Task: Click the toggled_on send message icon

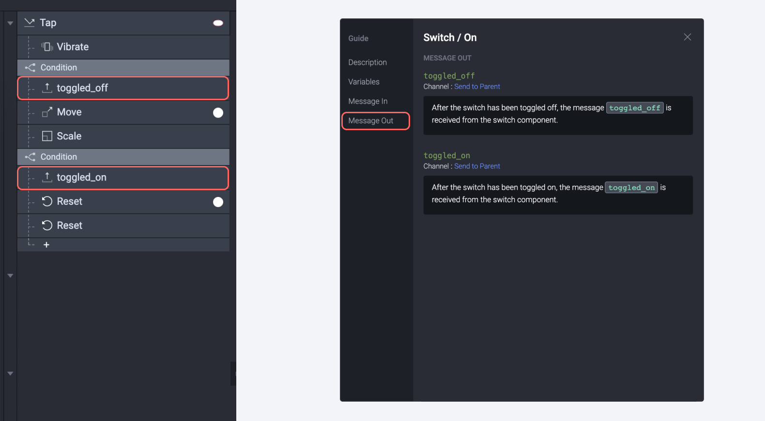Action: click(x=47, y=178)
